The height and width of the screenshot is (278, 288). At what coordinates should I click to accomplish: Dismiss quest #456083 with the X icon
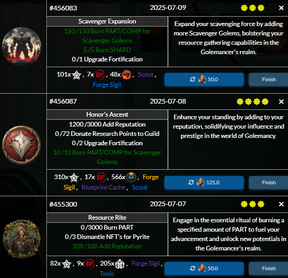(x=281, y=8)
